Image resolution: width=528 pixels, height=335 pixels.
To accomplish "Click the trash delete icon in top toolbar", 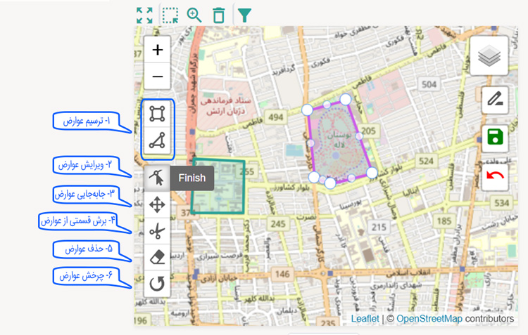I will (x=219, y=15).
